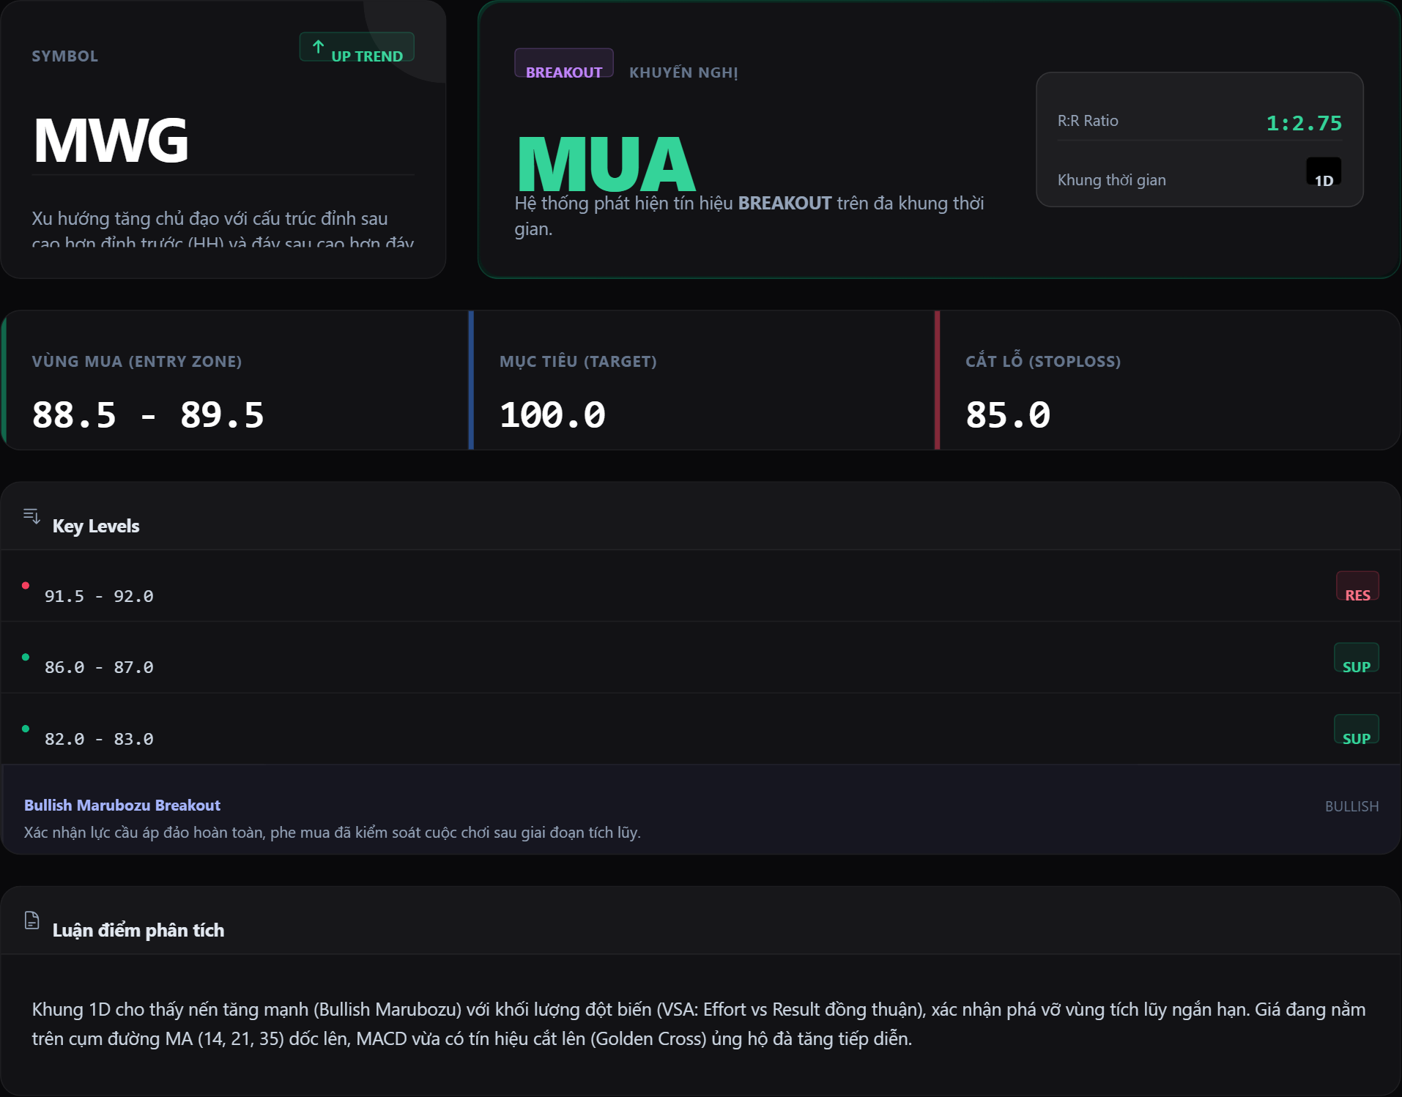Click the MWG ticker symbol
This screenshot has height=1097, width=1402.
pyautogui.click(x=111, y=140)
